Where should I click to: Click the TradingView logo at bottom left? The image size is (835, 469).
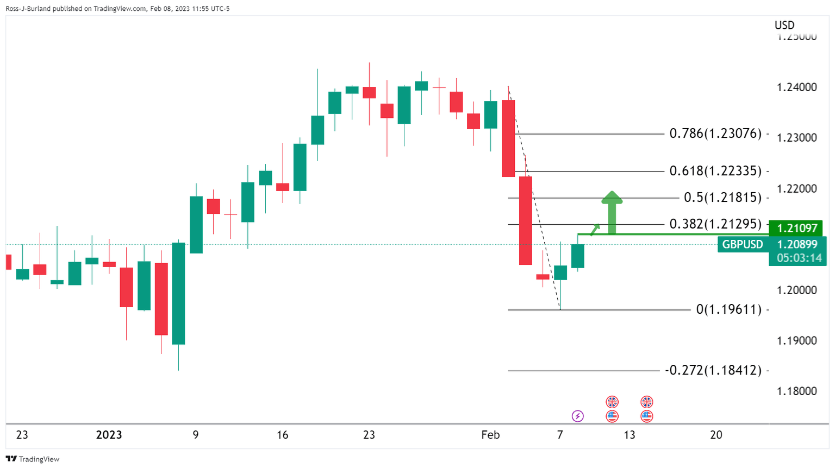[33, 459]
